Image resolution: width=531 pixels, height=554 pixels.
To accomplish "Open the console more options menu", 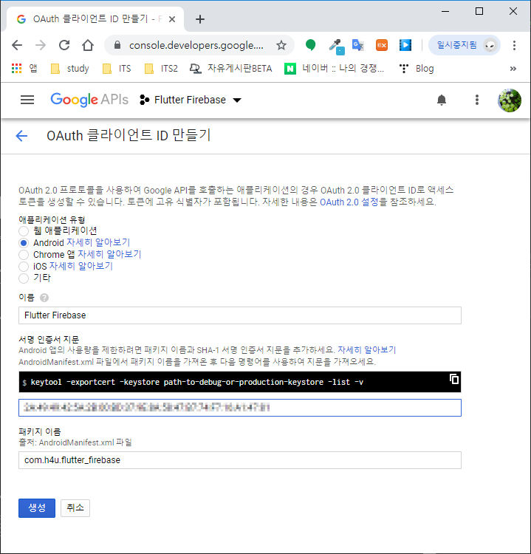I will tap(477, 100).
